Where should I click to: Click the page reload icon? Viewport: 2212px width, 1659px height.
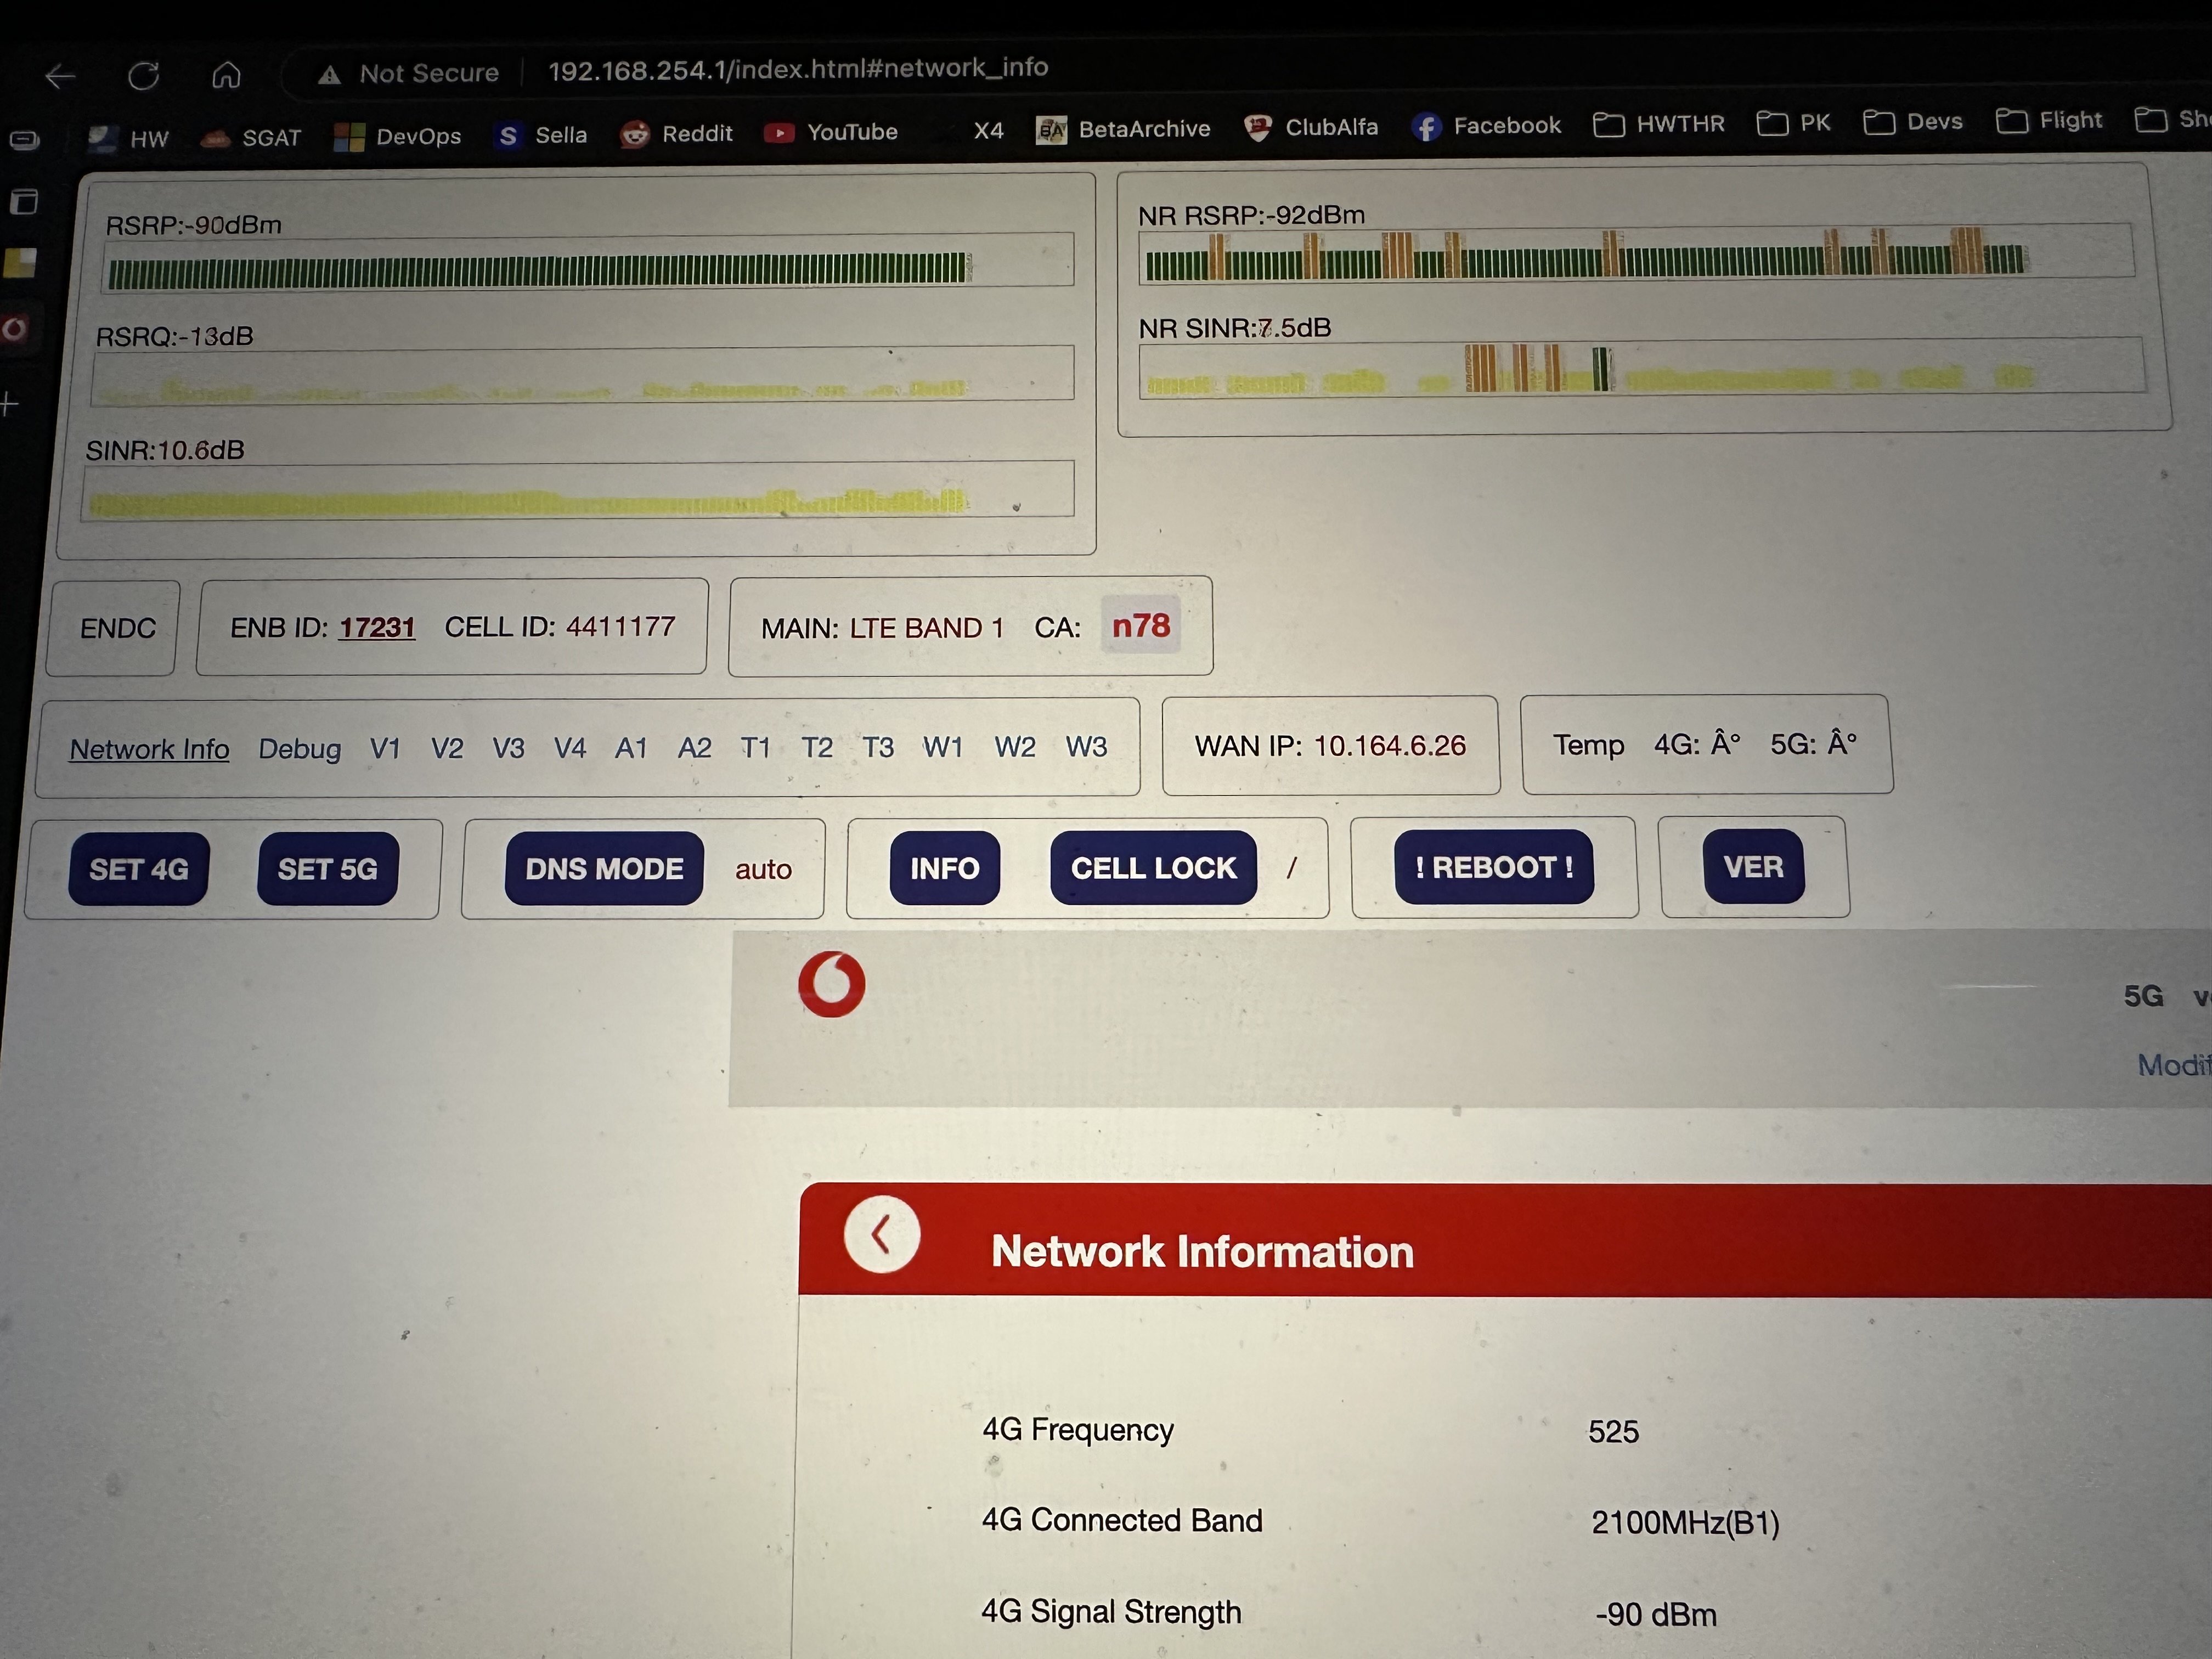[x=143, y=75]
